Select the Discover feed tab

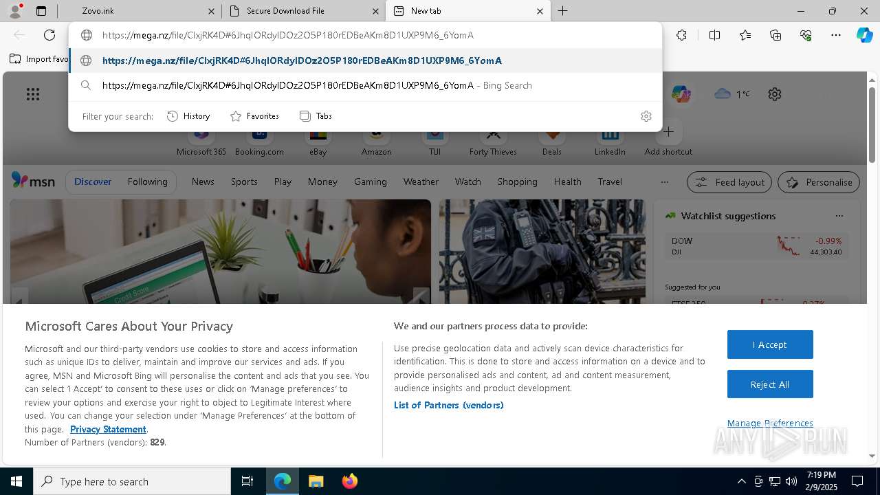[x=93, y=181]
